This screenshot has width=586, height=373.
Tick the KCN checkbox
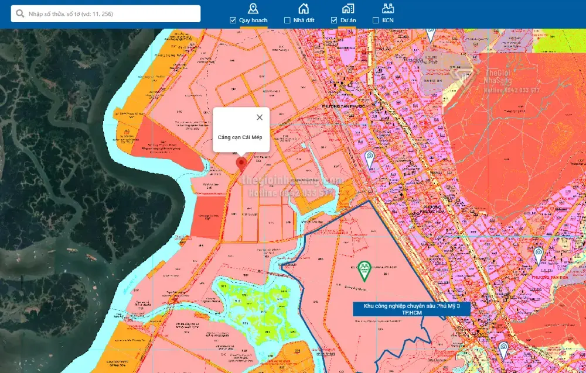376,20
